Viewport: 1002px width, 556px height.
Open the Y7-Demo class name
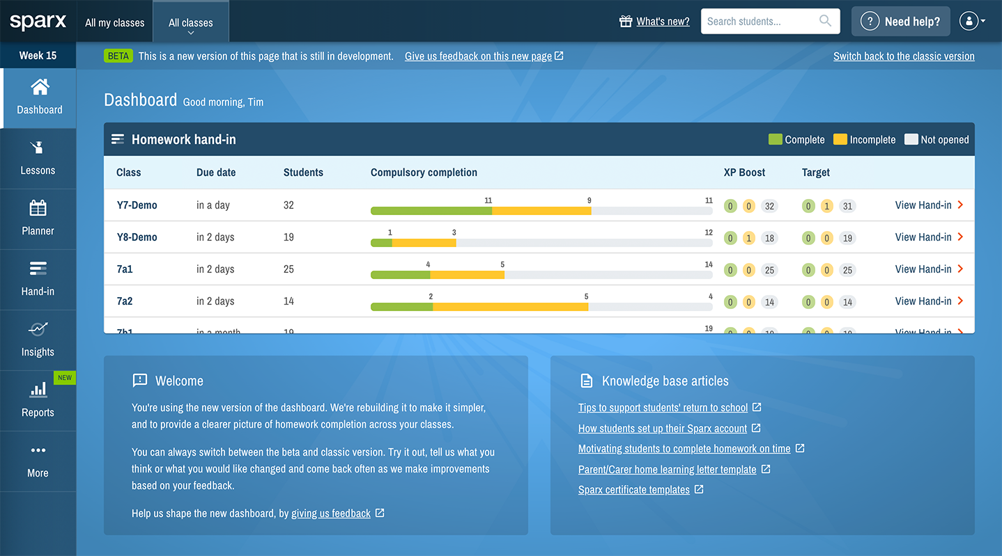[x=137, y=205]
